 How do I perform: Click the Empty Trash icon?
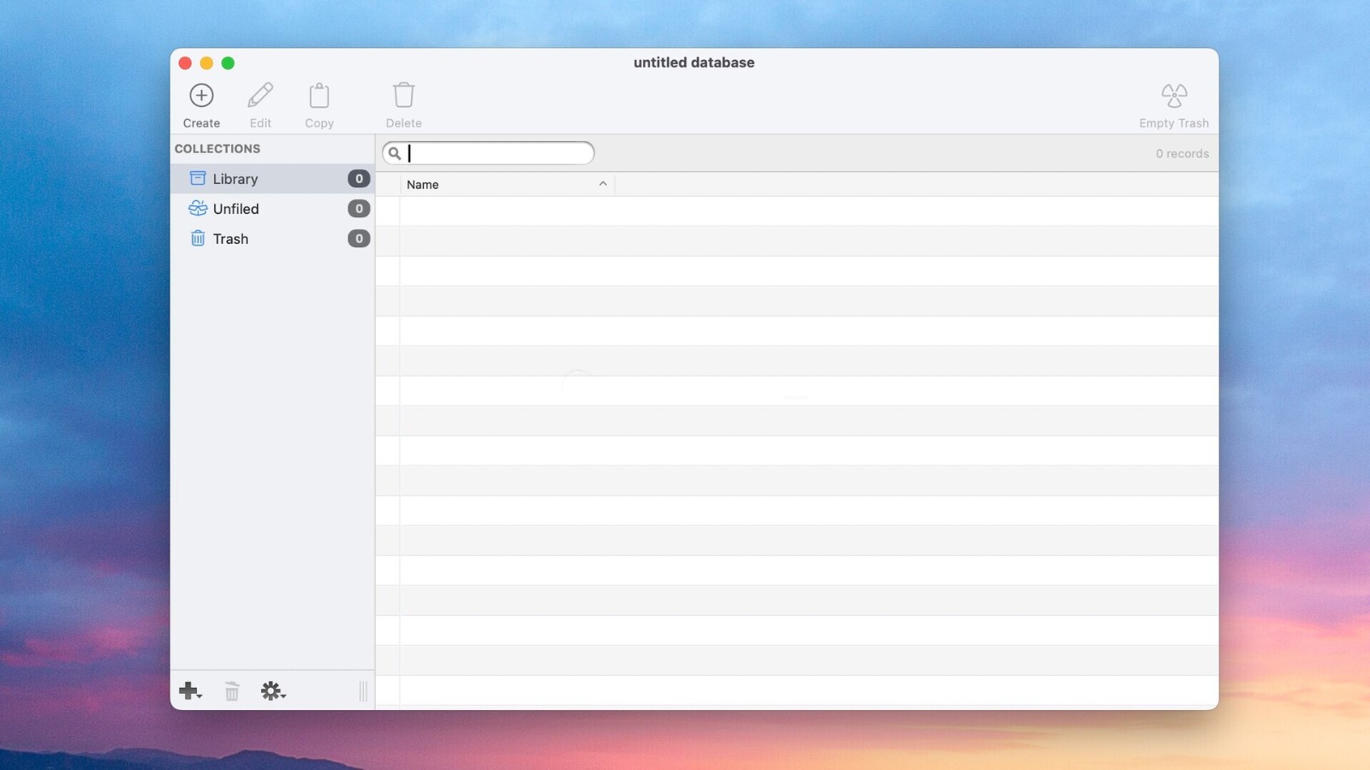coord(1174,95)
